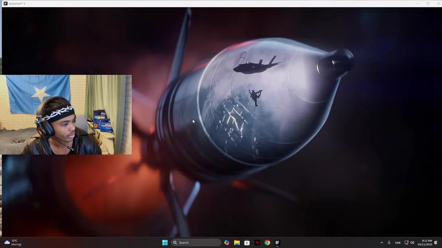Open the notification bell icon
Image resolution: width=442 pixels, height=248 pixels.
(436, 242)
